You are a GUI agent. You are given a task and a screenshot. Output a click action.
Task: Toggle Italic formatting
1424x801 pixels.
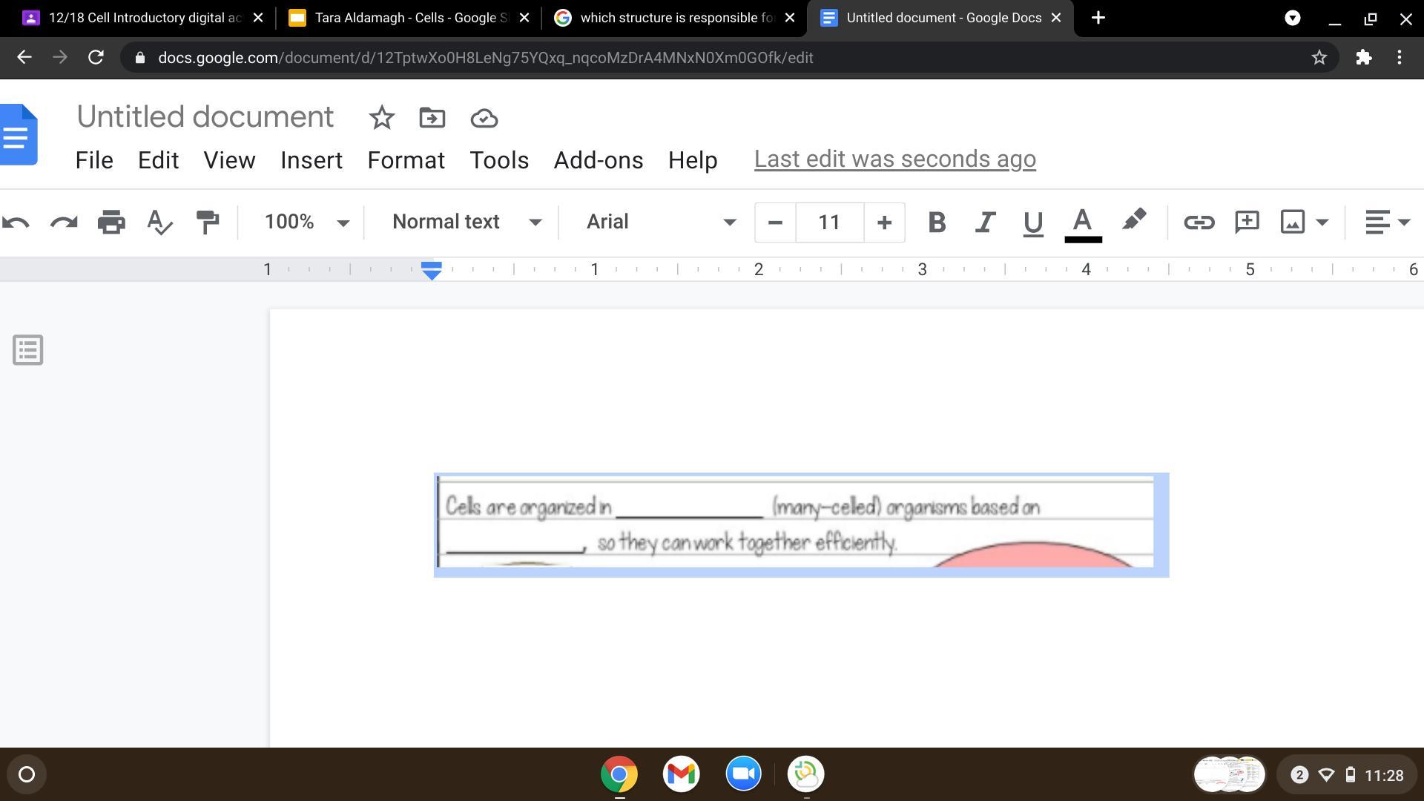click(x=984, y=222)
